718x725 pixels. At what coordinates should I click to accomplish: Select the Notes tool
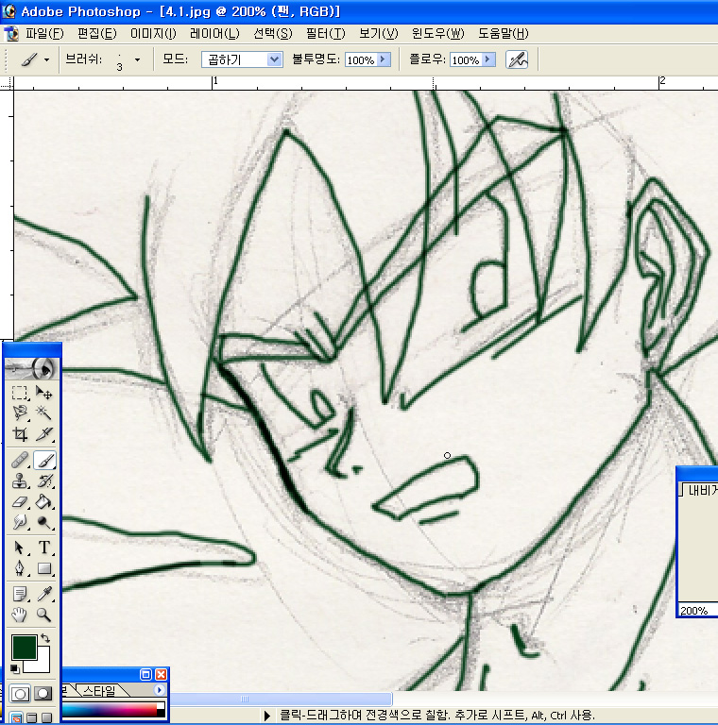(x=20, y=593)
